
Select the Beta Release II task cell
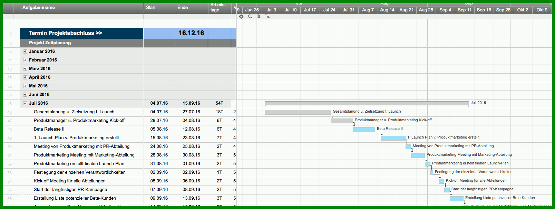(82, 129)
